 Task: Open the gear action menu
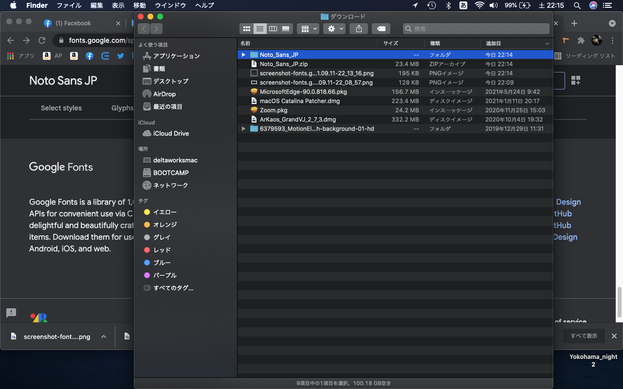(x=335, y=29)
